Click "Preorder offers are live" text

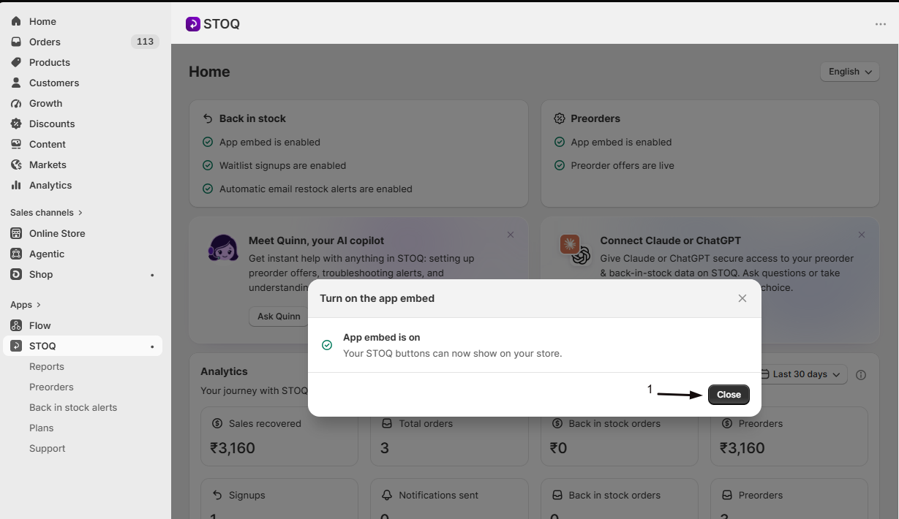[622, 165]
